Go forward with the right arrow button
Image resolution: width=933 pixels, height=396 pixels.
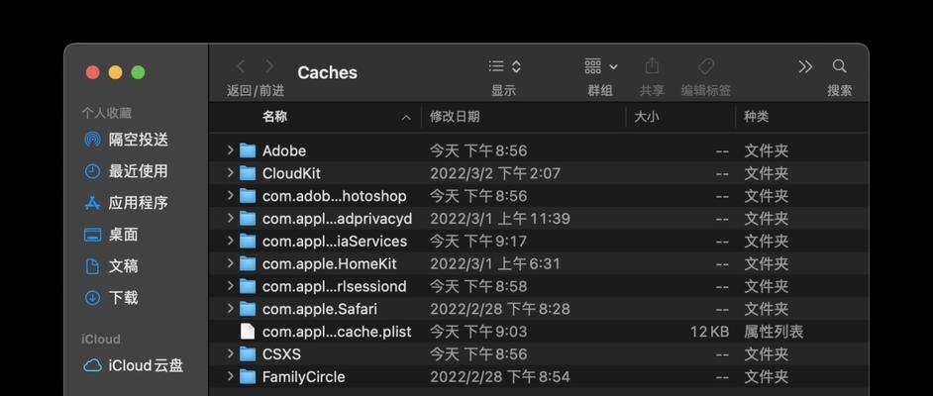269,66
